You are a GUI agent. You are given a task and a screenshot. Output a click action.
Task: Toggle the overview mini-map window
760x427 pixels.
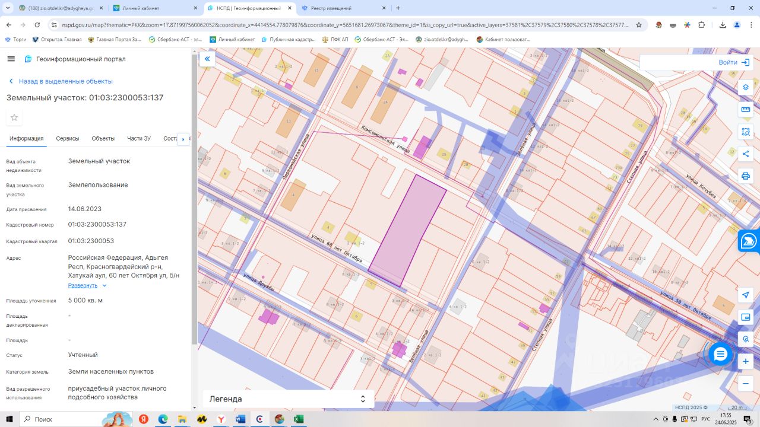pos(746,317)
